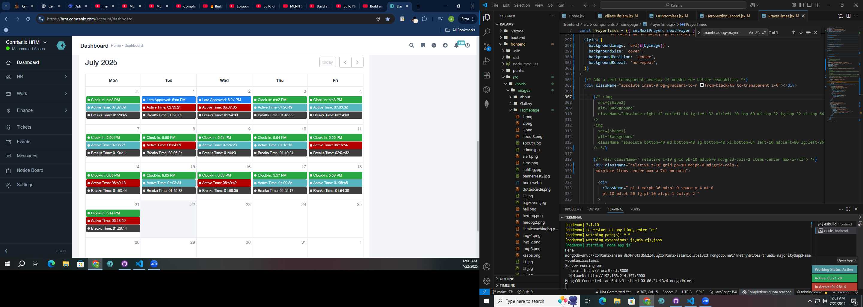
Task: Click the power logout icon in HRM header
Action: coord(468,46)
